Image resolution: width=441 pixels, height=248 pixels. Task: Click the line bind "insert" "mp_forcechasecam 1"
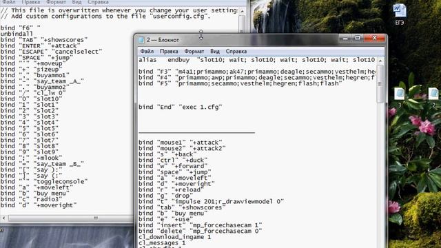(201, 225)
